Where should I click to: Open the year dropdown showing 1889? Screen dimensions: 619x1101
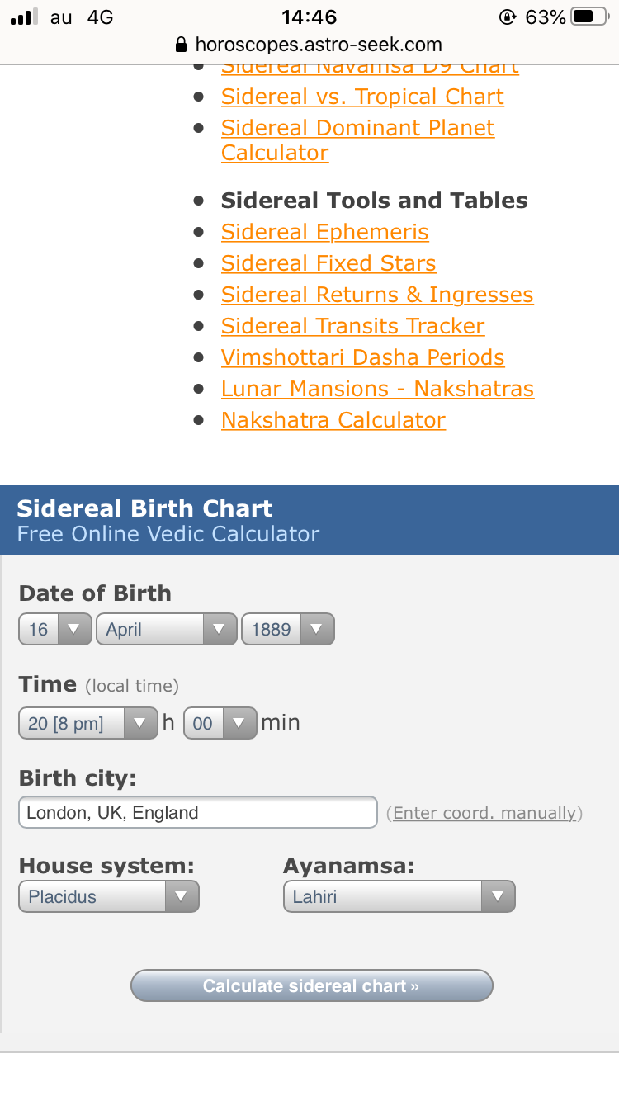[287, 629]
